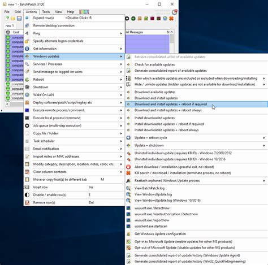Click the Get Windows Update configuration icon

128,234
